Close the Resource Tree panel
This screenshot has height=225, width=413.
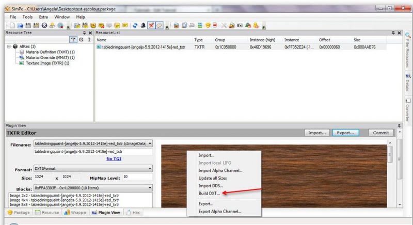coord(90,33)
